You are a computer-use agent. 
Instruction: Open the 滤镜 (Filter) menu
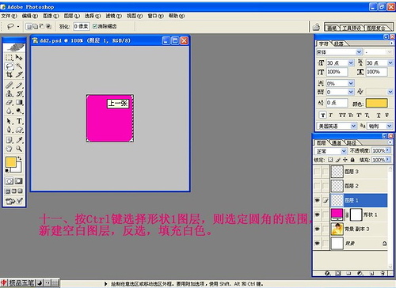point(114,16)
